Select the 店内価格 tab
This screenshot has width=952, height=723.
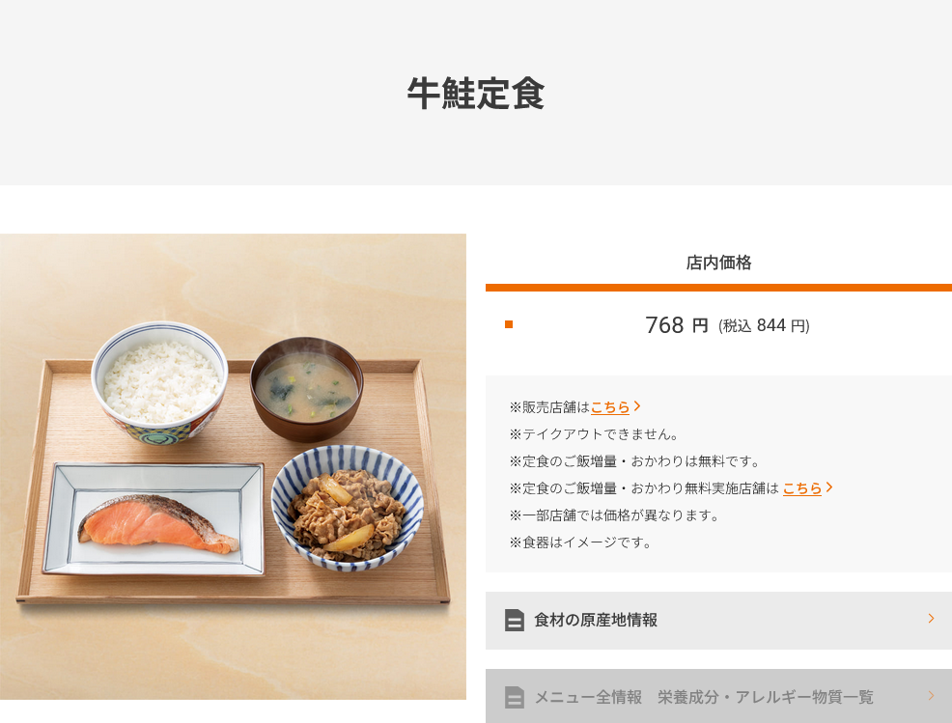pyautogui.click(x=719, y=263)
